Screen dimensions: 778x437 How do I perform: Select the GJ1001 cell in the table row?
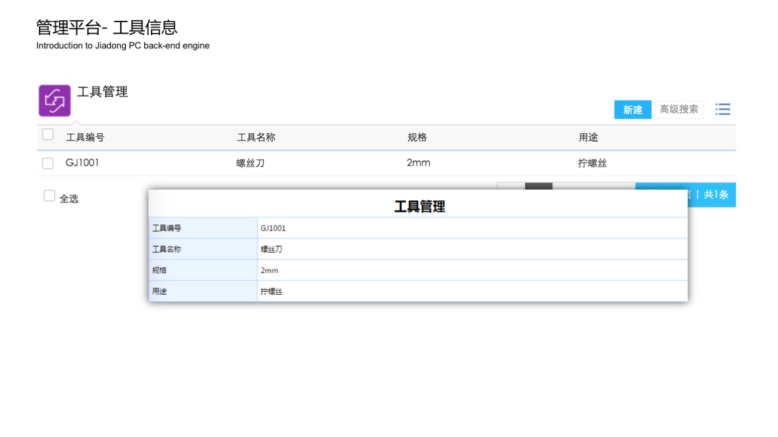[82, 163]
